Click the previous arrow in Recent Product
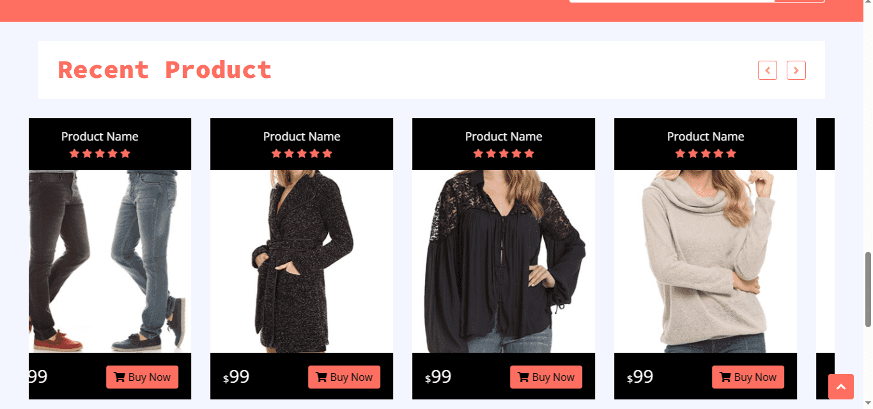The height and width of the screenshot is (409, 873). [x=767, y=70]
